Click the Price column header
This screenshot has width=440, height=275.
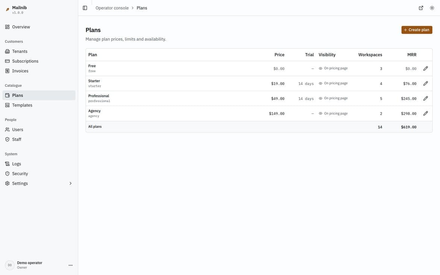coord(279,55)
